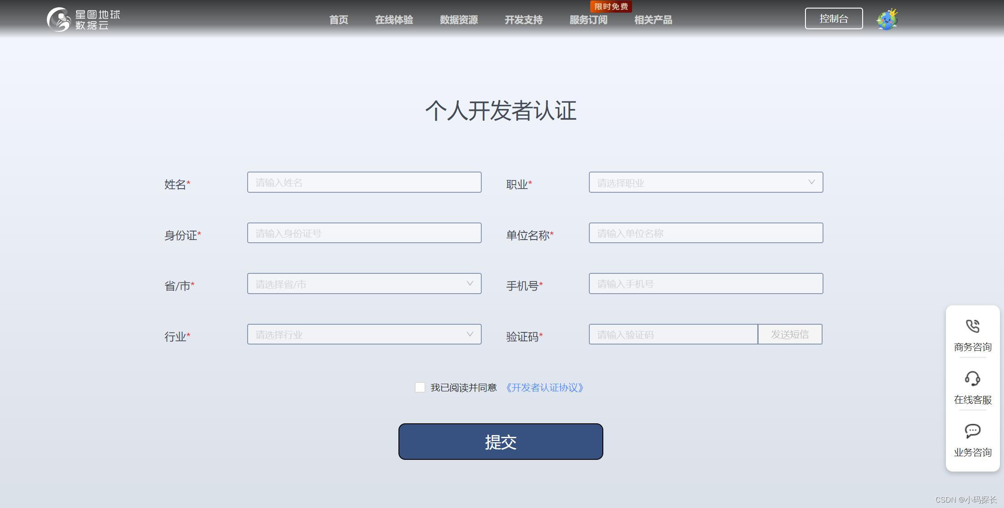The width and height of the screenshot is (1004, 508).
Task: Click the 限时免费 badge
Action: (611, 6)
